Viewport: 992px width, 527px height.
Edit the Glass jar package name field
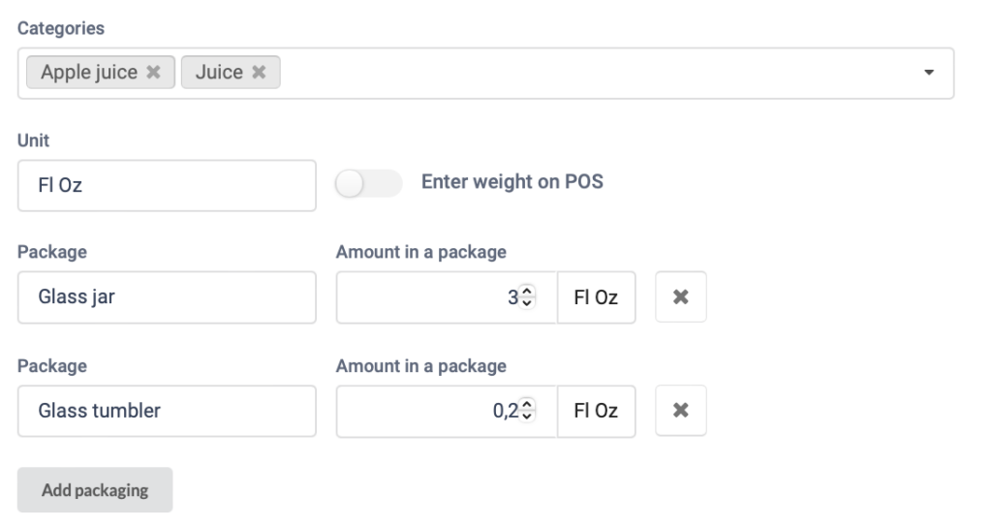[167, 297]
